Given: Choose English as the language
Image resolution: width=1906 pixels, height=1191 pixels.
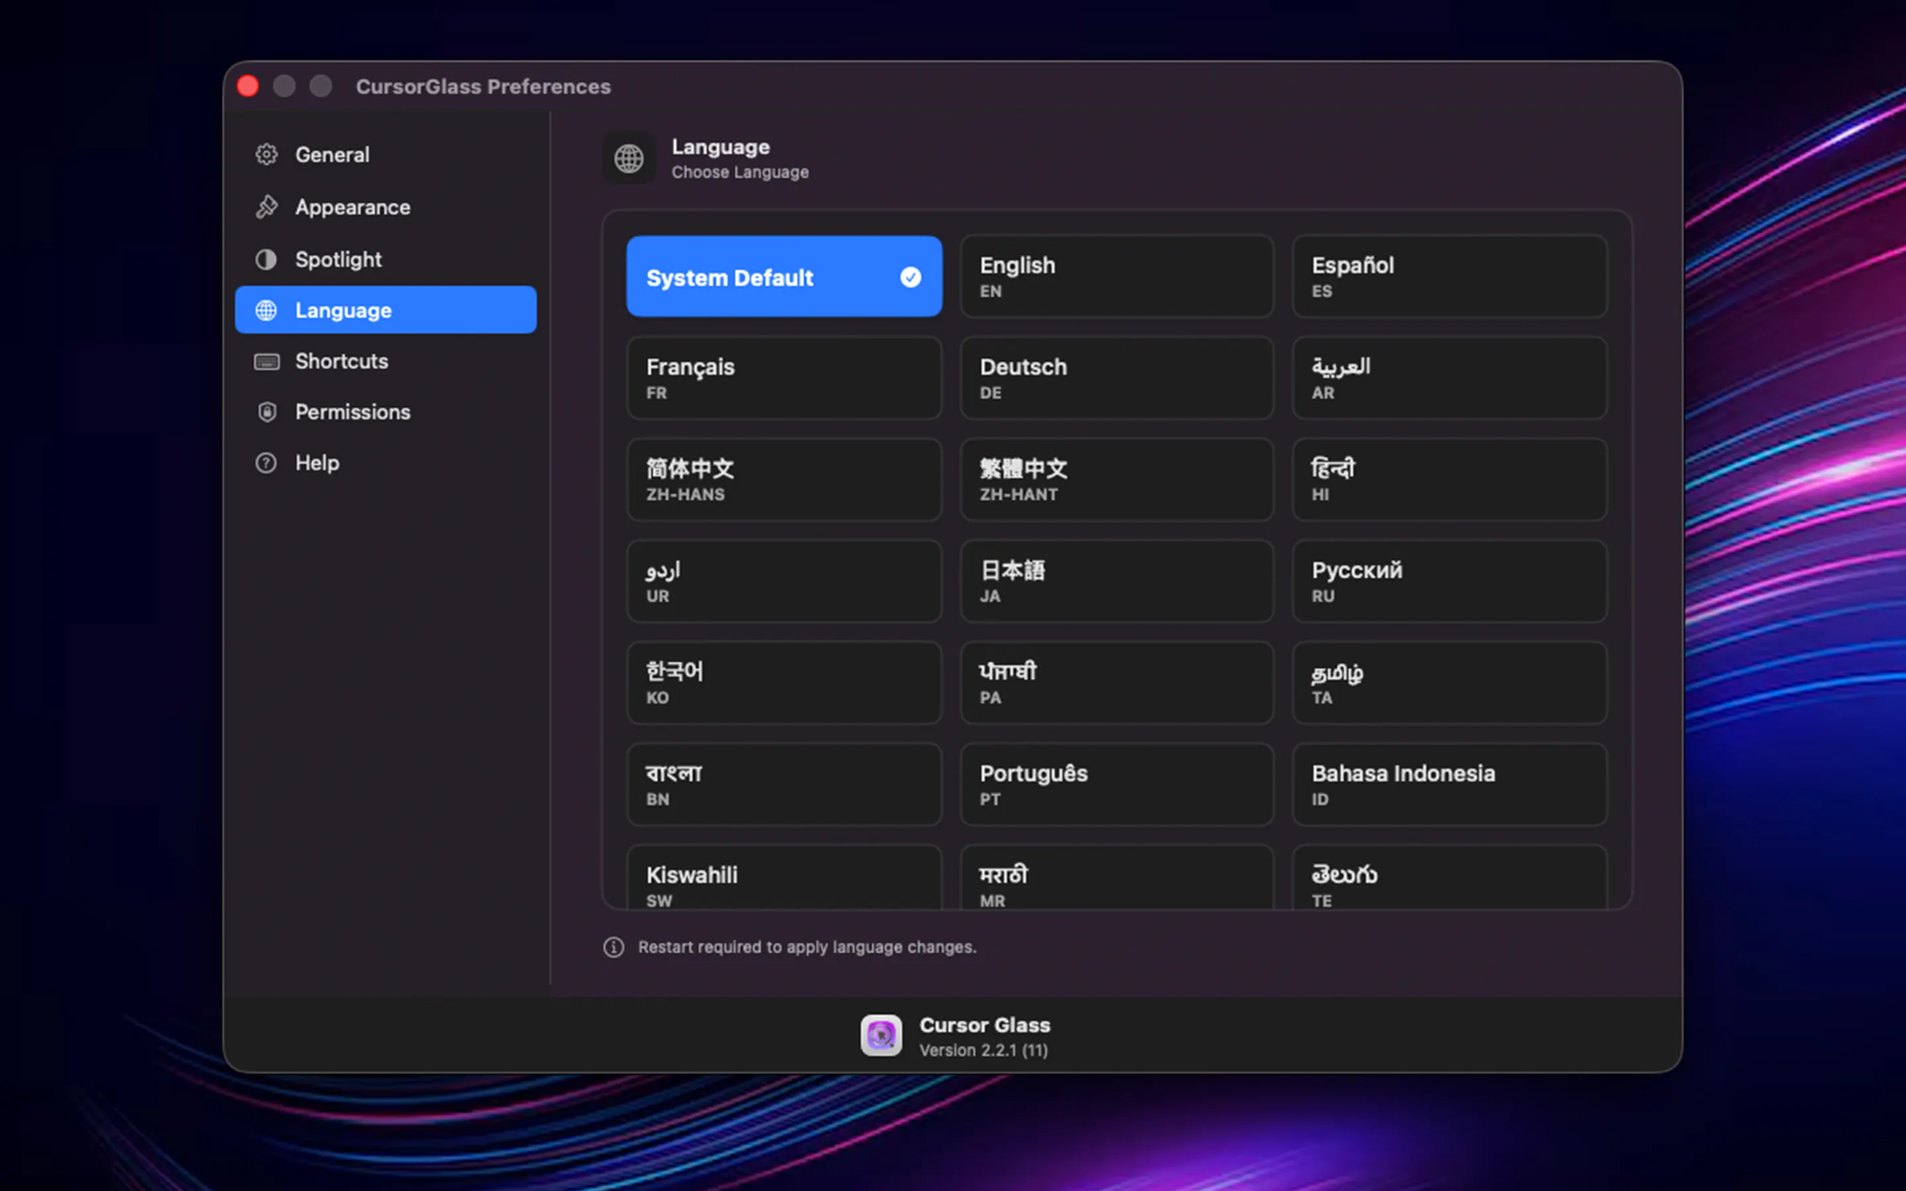Looking at the screenshot, I should click(1117, 277).
